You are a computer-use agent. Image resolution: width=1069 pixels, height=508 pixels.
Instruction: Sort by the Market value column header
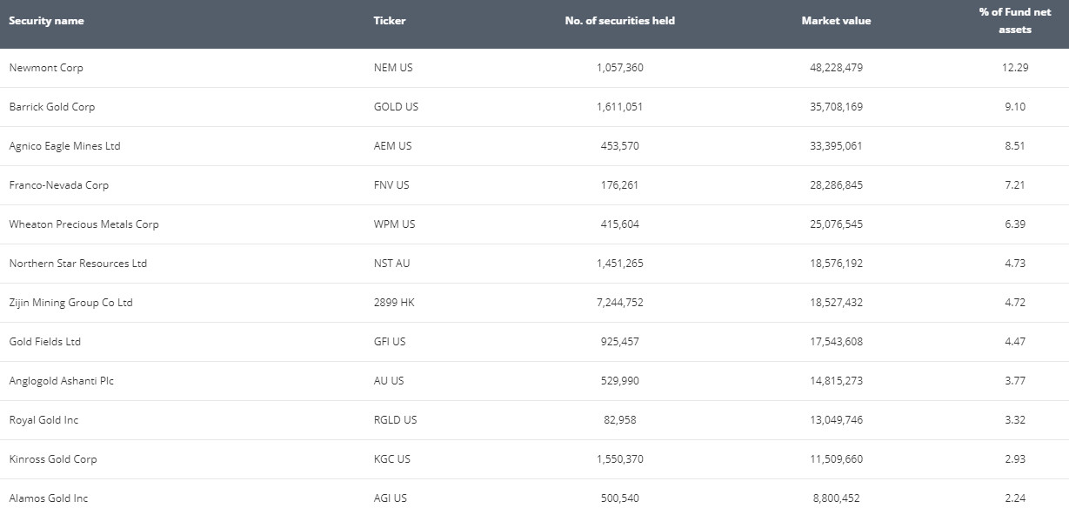point(836,21)
